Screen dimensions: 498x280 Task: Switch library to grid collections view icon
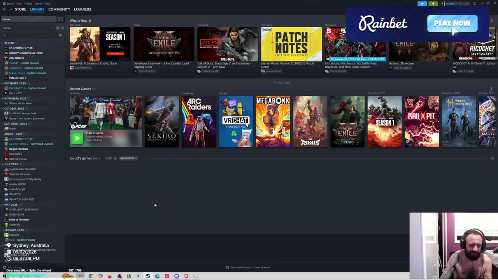click(60, 19)
